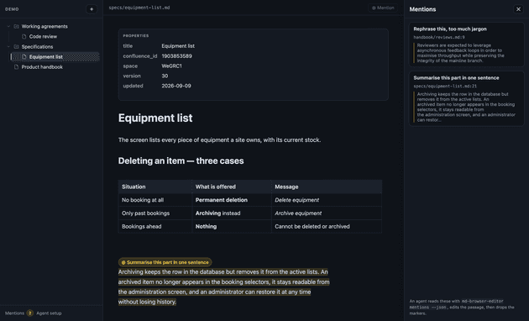Click the What is offered column header
This screenshot has height=321, width=529.
pyautogui.click(x=232, y=187)
